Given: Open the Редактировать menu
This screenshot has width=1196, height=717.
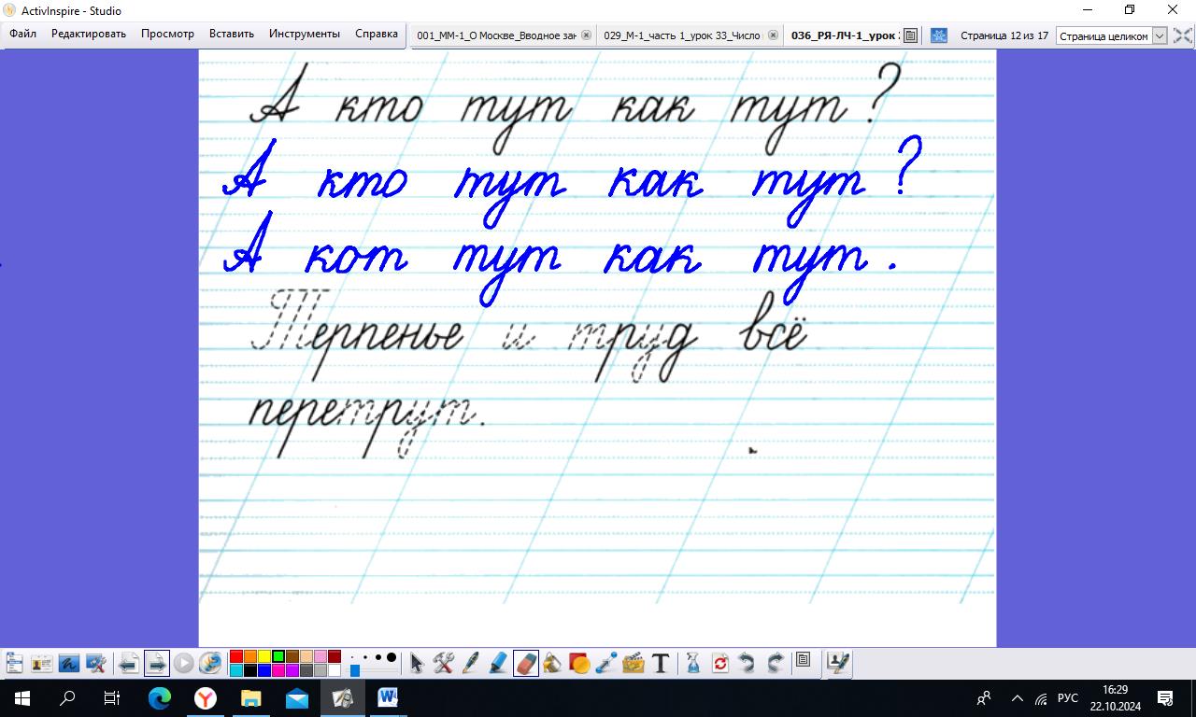Looking at the screenshot, I should click(89, 34).
